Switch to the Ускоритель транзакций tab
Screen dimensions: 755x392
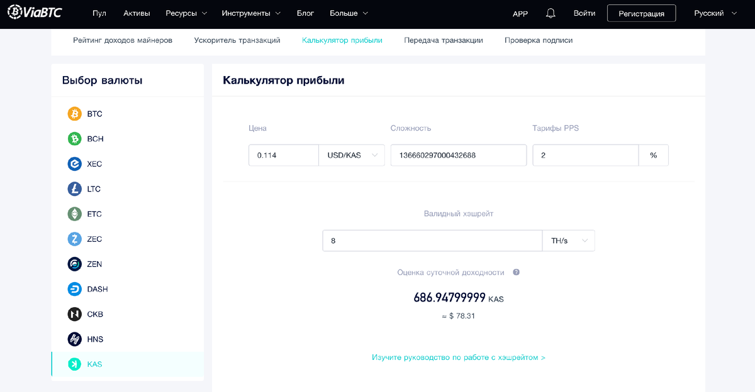237,40
